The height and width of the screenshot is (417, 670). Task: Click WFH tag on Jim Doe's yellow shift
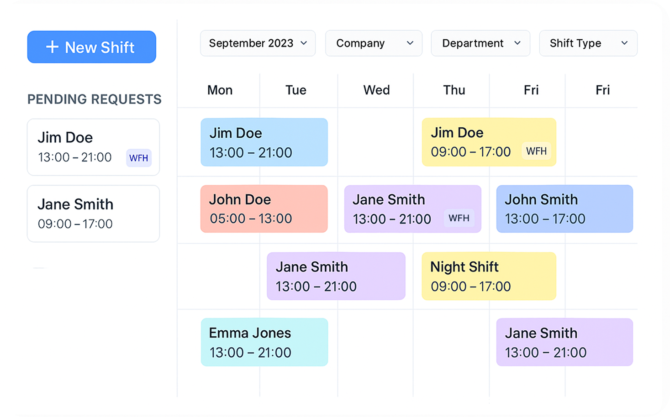[x=536, y=151]
